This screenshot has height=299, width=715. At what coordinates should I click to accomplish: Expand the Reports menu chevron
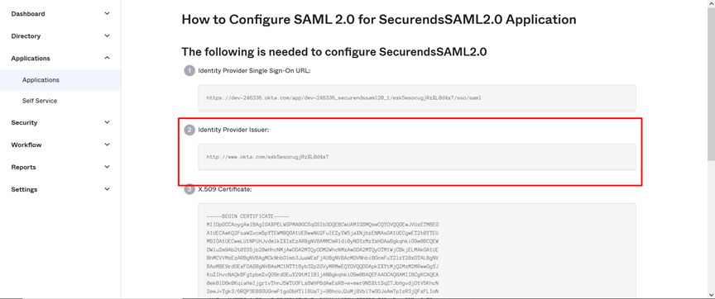107,167
